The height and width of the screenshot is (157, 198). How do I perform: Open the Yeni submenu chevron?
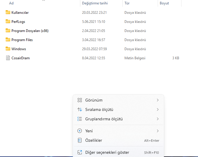click(158, 131)
